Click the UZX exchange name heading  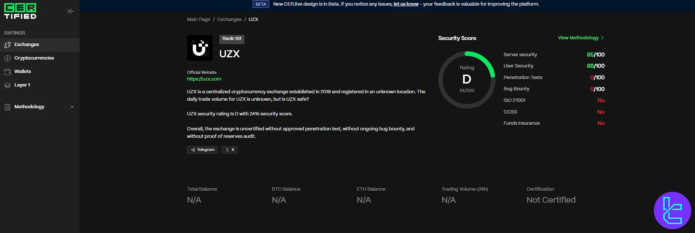click(x=229, y=54)
